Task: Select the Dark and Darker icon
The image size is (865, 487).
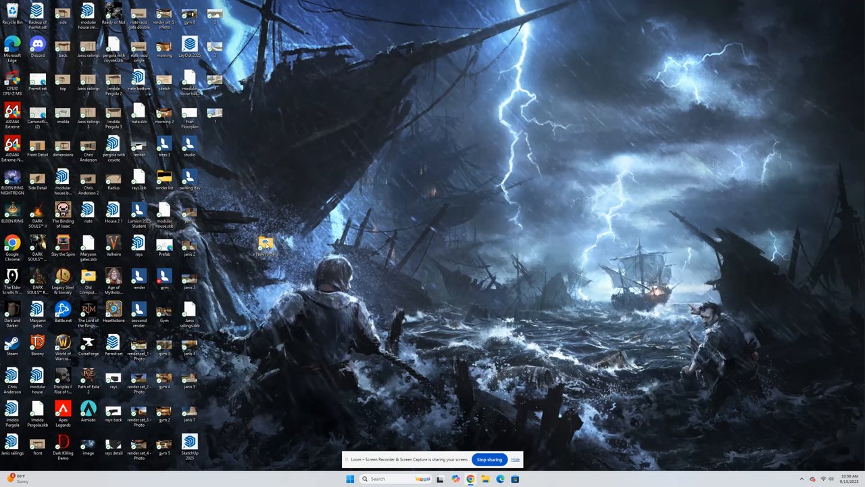Action: click(12, 315)
